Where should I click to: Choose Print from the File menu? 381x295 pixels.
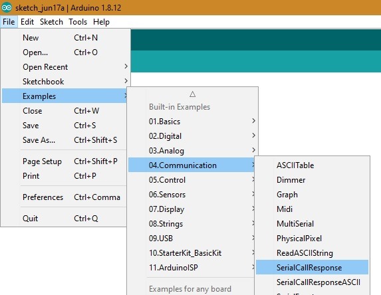[64, 176]
